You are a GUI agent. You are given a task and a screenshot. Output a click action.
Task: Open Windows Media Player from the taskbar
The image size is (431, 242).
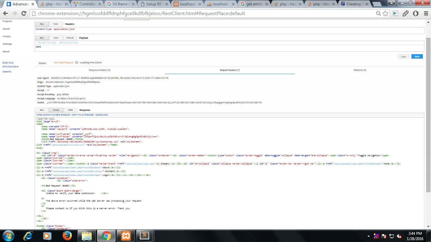click(47, 236)
